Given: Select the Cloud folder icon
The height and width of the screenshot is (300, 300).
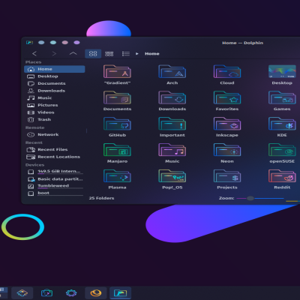Looking at the screenshot, I should click(x=227, y=71).
